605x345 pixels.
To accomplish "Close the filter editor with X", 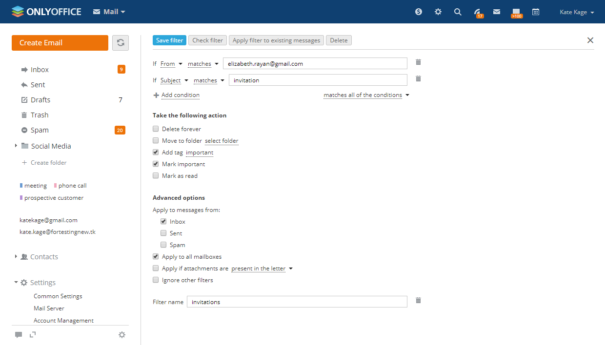I will click(590, 40).
